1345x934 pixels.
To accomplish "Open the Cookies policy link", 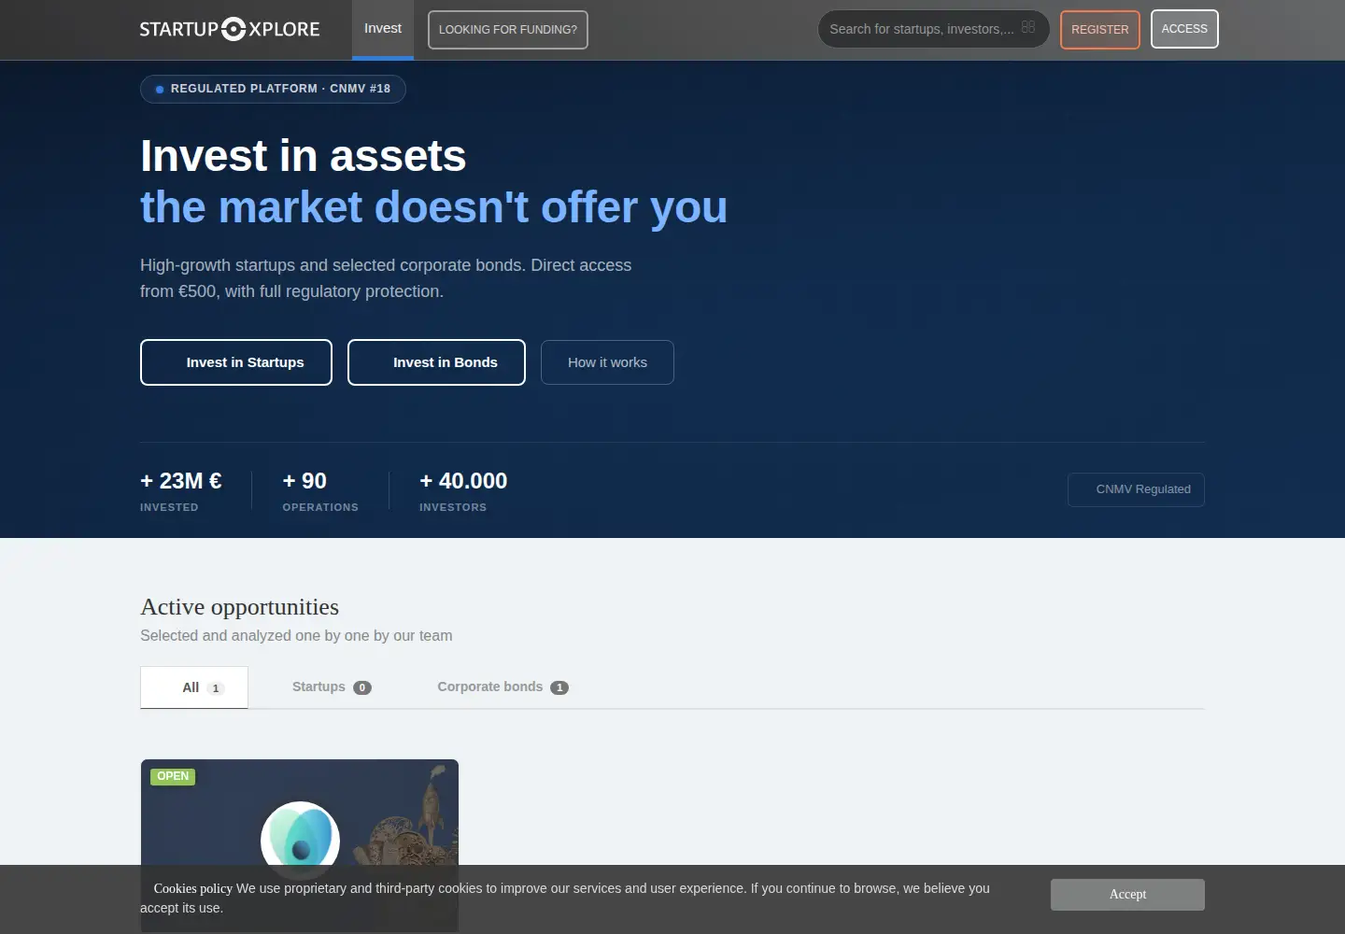I will pos(193,888).
